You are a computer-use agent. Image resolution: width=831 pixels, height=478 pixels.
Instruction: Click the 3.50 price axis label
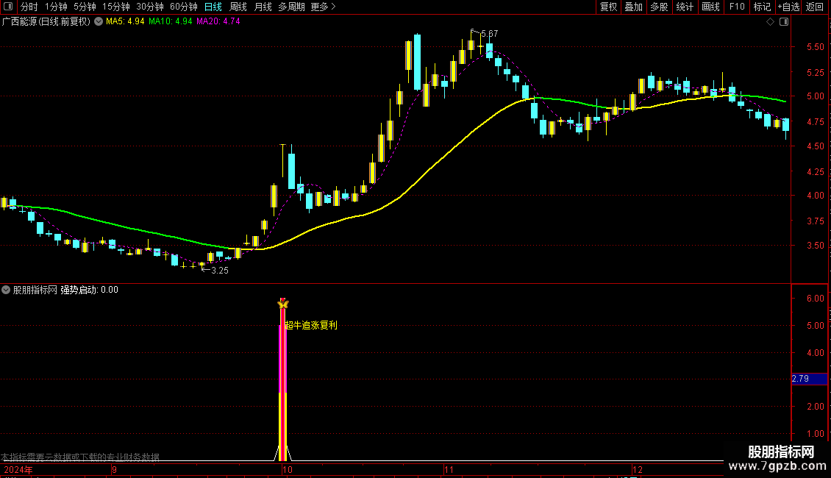(x=815, y=246)
